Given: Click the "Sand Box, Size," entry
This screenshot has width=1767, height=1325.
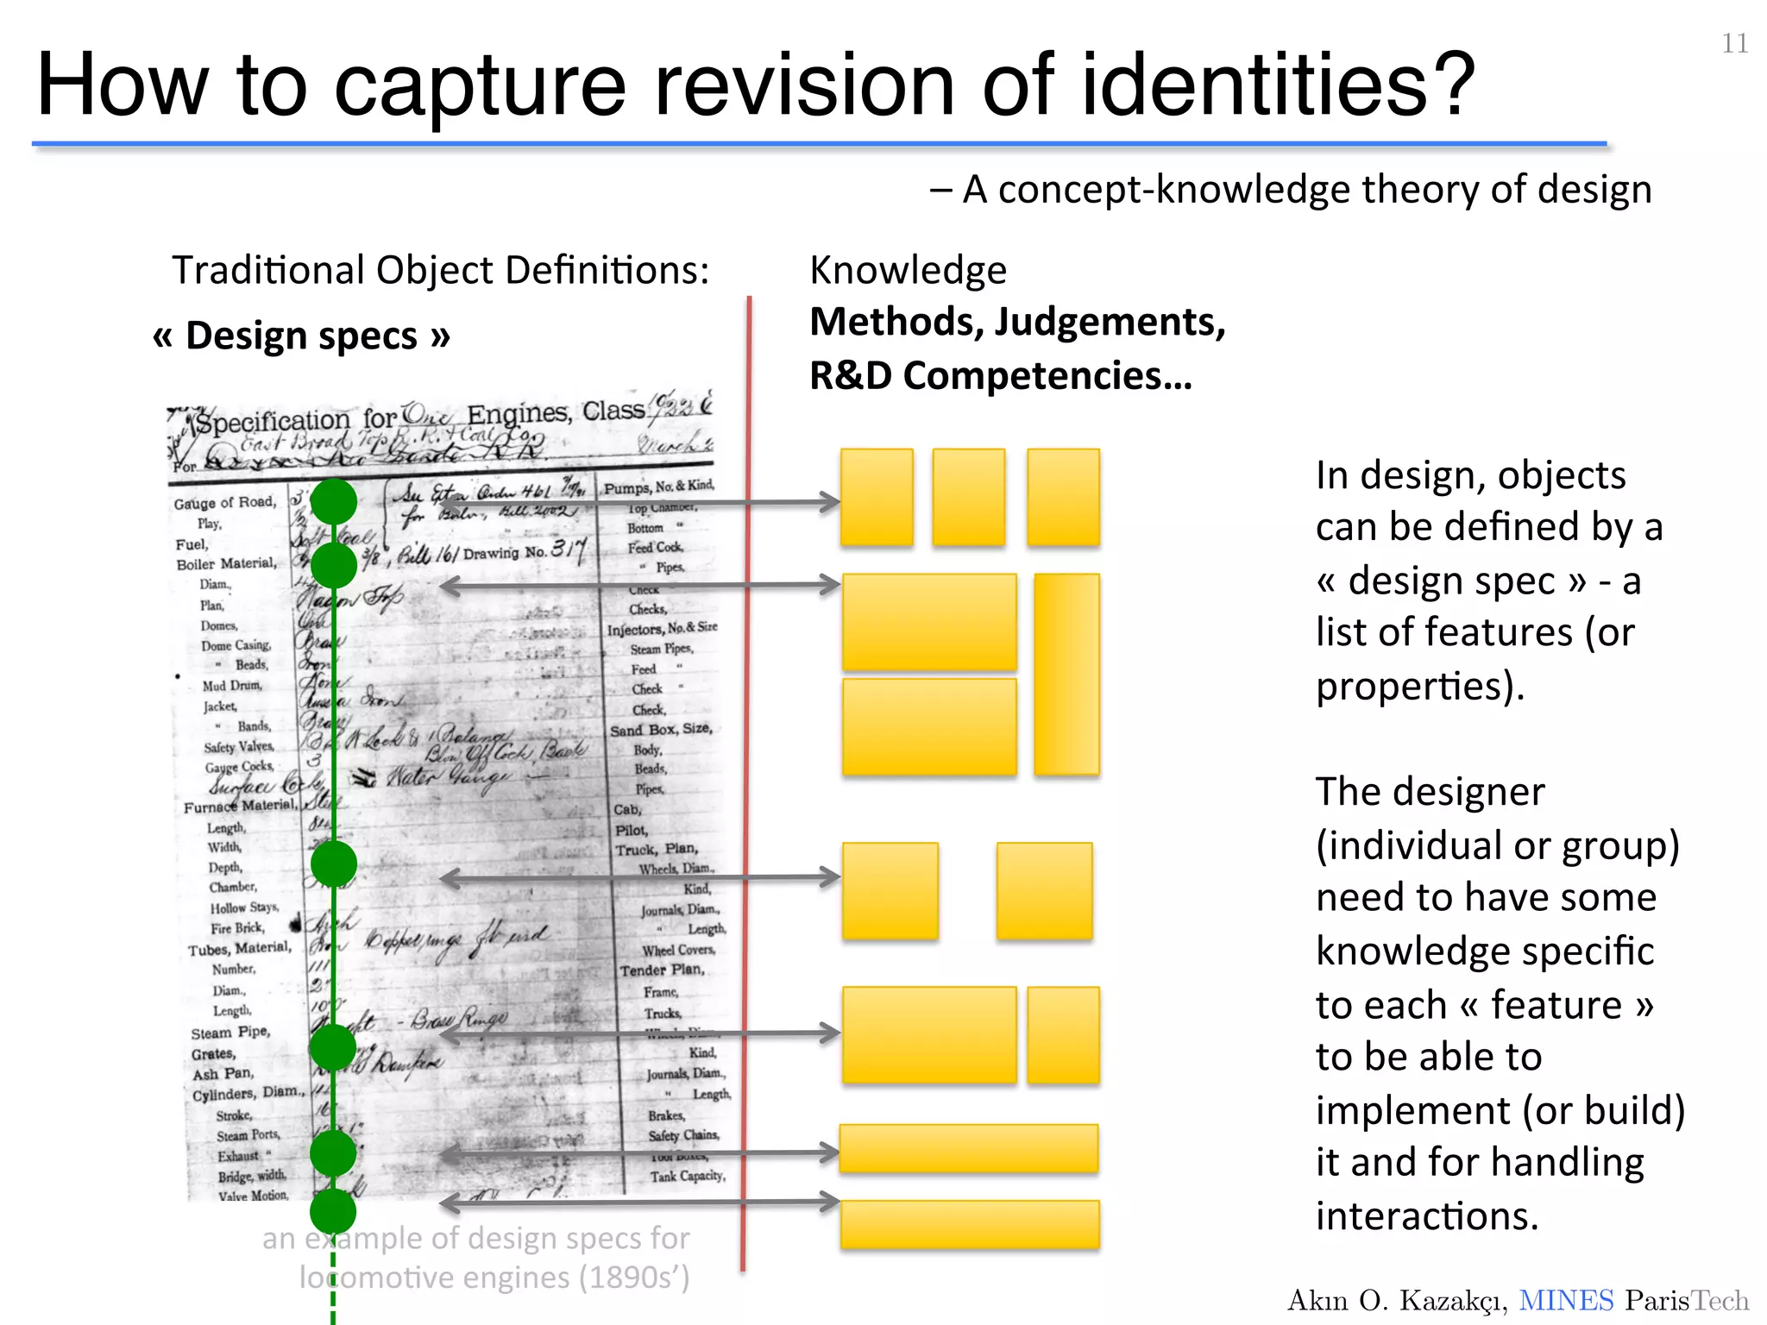Looking at the screenshot, I should [x=662, y=730].
